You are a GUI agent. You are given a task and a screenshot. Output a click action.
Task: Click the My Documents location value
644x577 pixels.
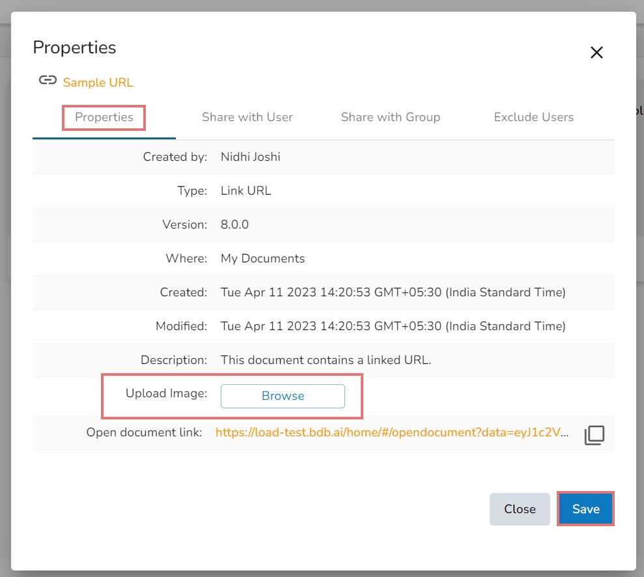(x=262, y=259)
